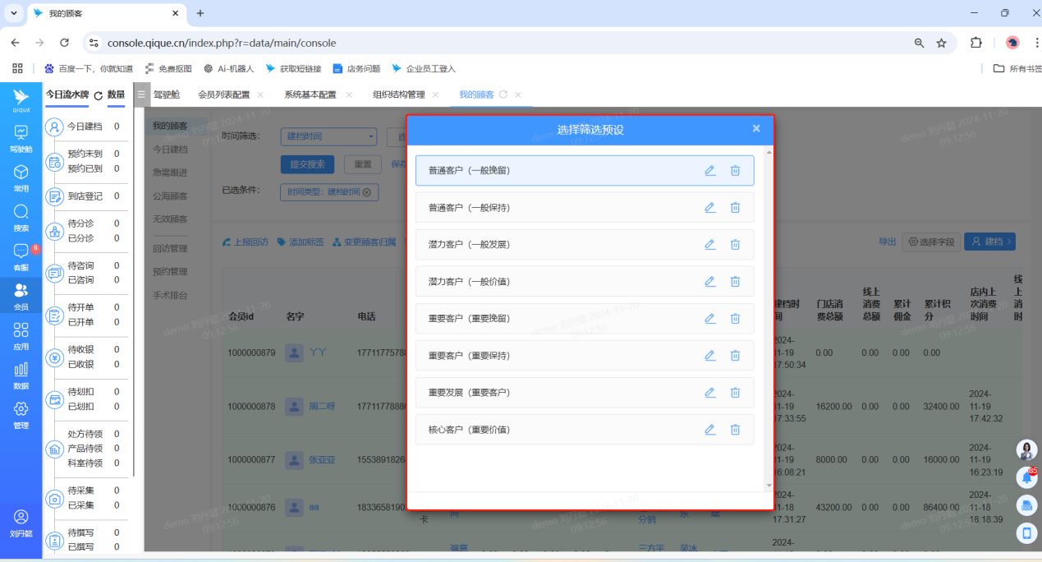Screen dimensions: 1042x562
Task: Open the 数据 section in sidebar
Action: [21, 375]
